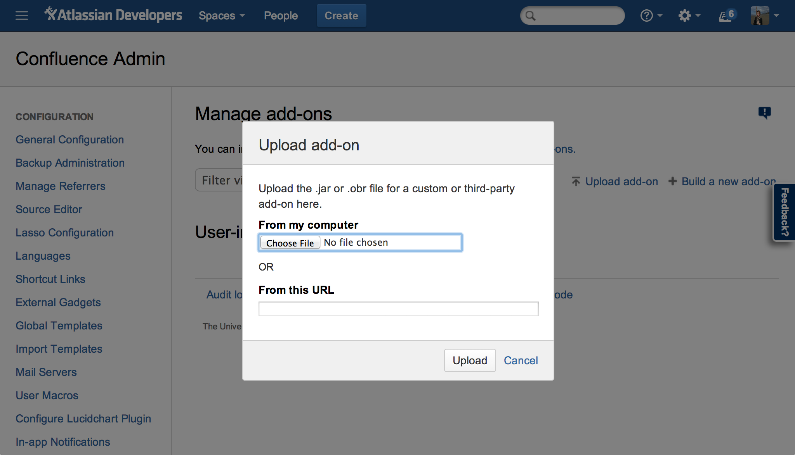Click the user profile avatar icon
The image size is (795, 455).
(x=760, y=15)
